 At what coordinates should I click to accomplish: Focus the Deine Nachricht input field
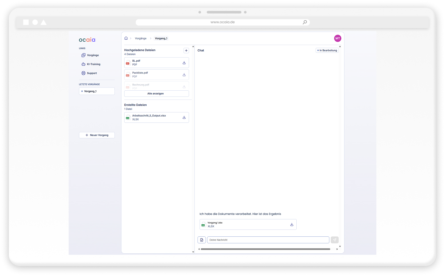268,240
